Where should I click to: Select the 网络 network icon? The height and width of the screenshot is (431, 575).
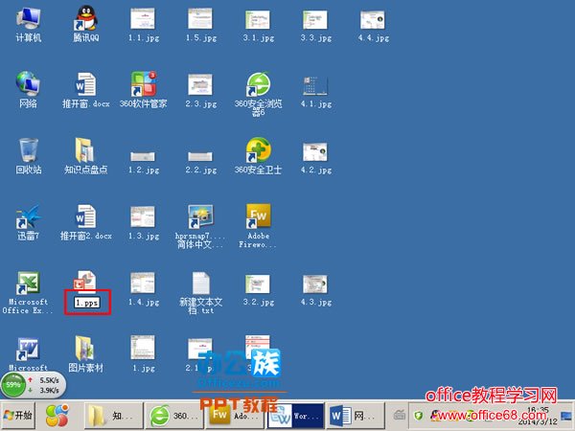28,90
